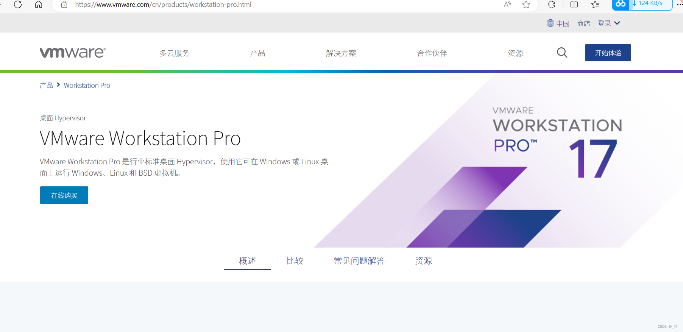Screen dimensions: 683x332
Task: Click the 在线购买 buy online button
Action: coord(64,195)
